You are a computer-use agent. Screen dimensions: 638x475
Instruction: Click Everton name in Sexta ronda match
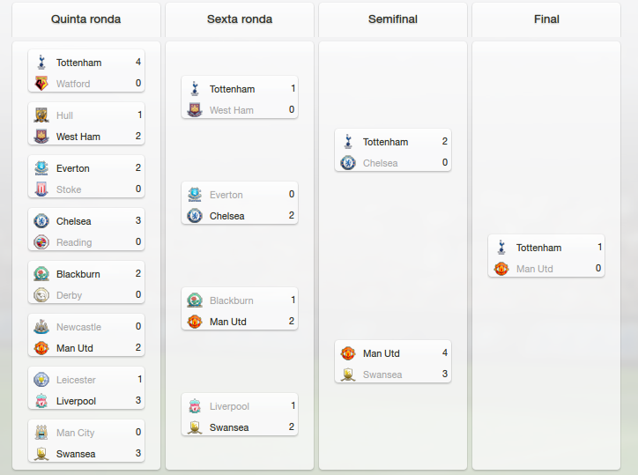[226, 195]
